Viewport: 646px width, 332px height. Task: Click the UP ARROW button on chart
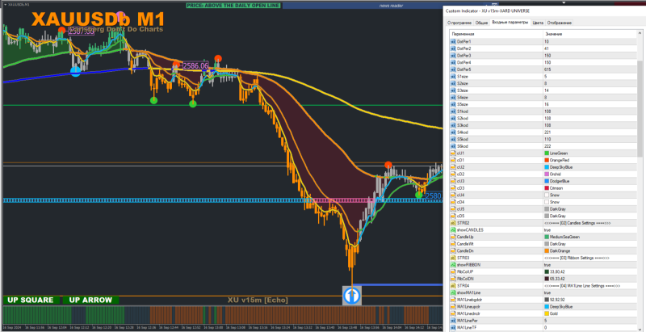click(x=90, y=300)
